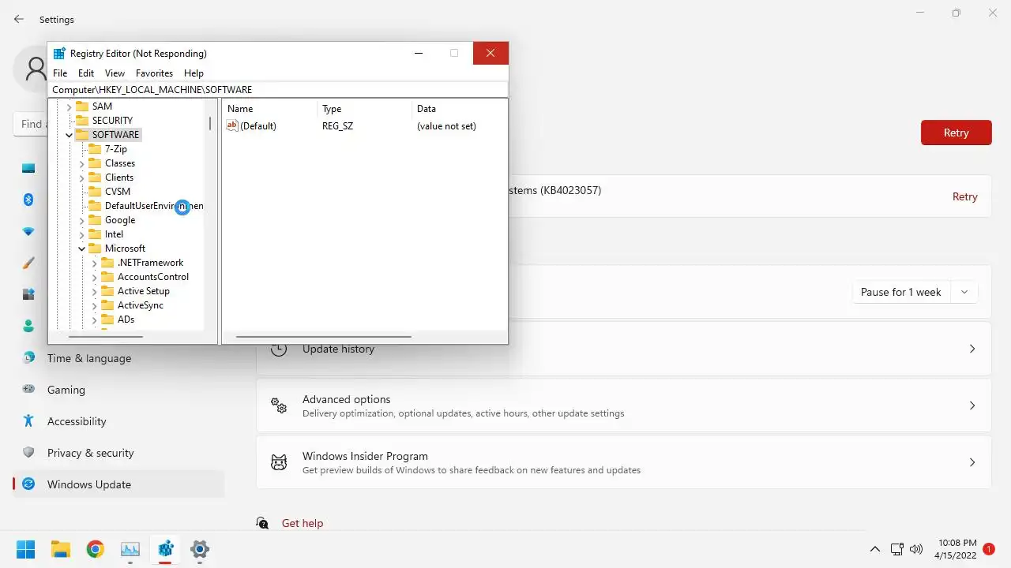1011x568 pixels.
Task: Open the File menu in Registry Editor
Action: (x=60, y=73)
